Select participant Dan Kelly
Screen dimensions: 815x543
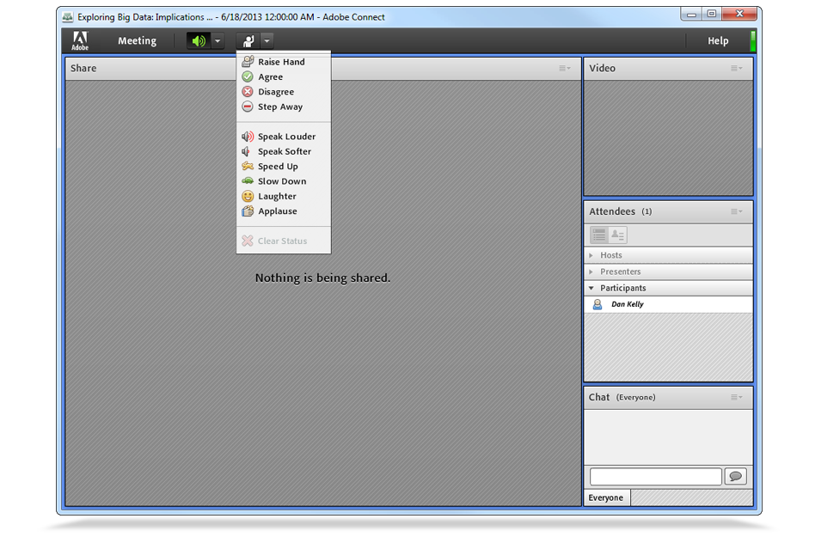(x=669, y=304)
